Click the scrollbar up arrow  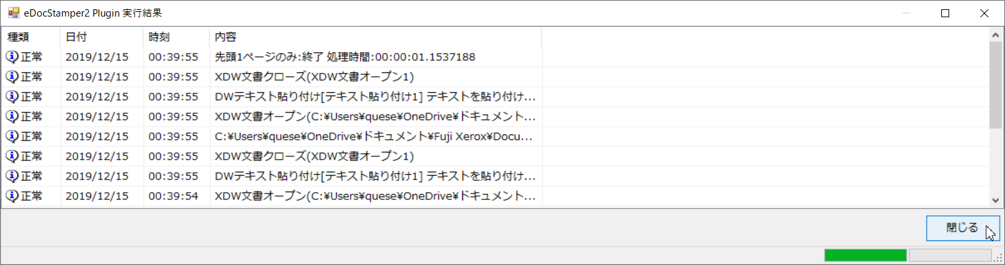click(995, 34)
